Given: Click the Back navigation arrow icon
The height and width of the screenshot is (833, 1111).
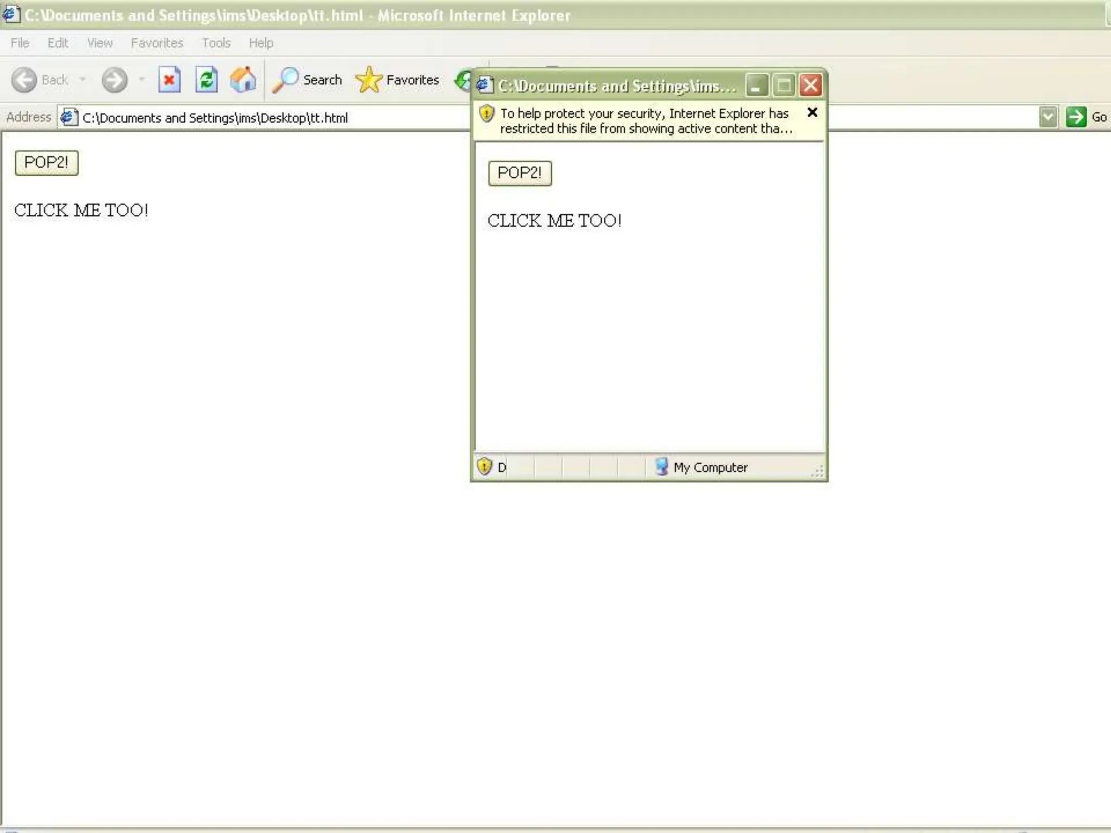Looking at the screenshot, I should click(x=24, y=80).
